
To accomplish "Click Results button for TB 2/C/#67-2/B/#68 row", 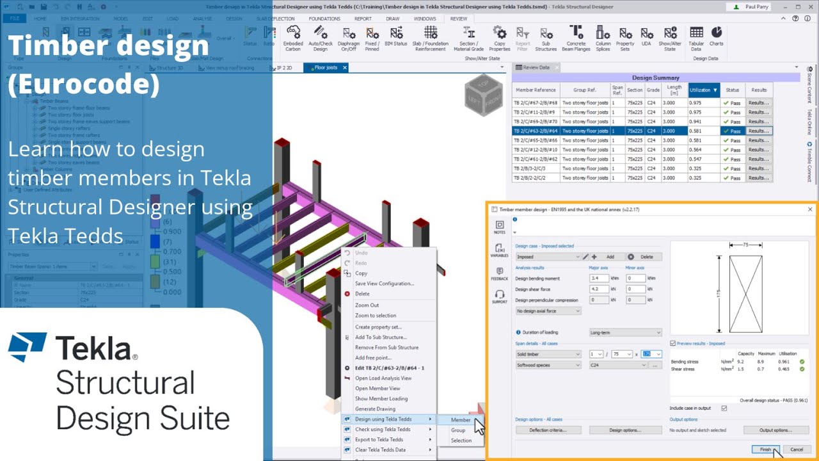I will (x=759, y=102).
